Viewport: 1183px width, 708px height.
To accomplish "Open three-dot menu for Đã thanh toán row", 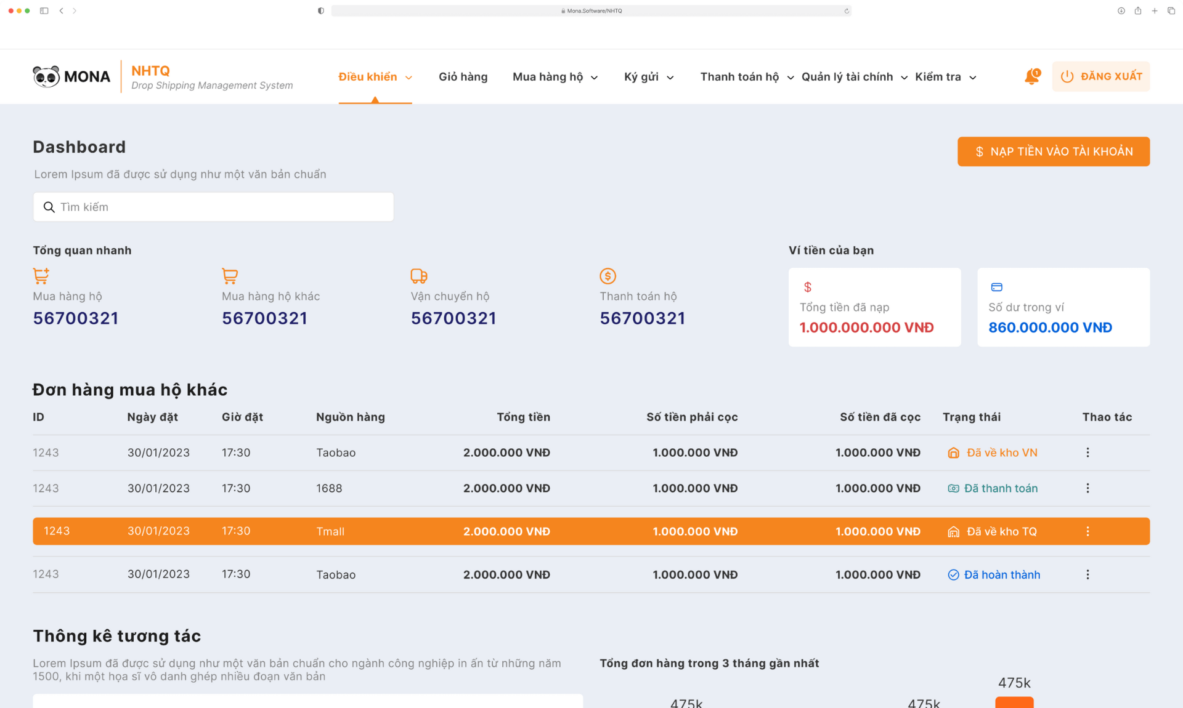I will (x=1087, y=488).
